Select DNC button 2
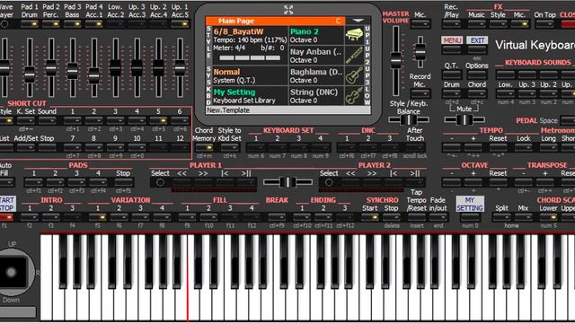 point(367,147)
